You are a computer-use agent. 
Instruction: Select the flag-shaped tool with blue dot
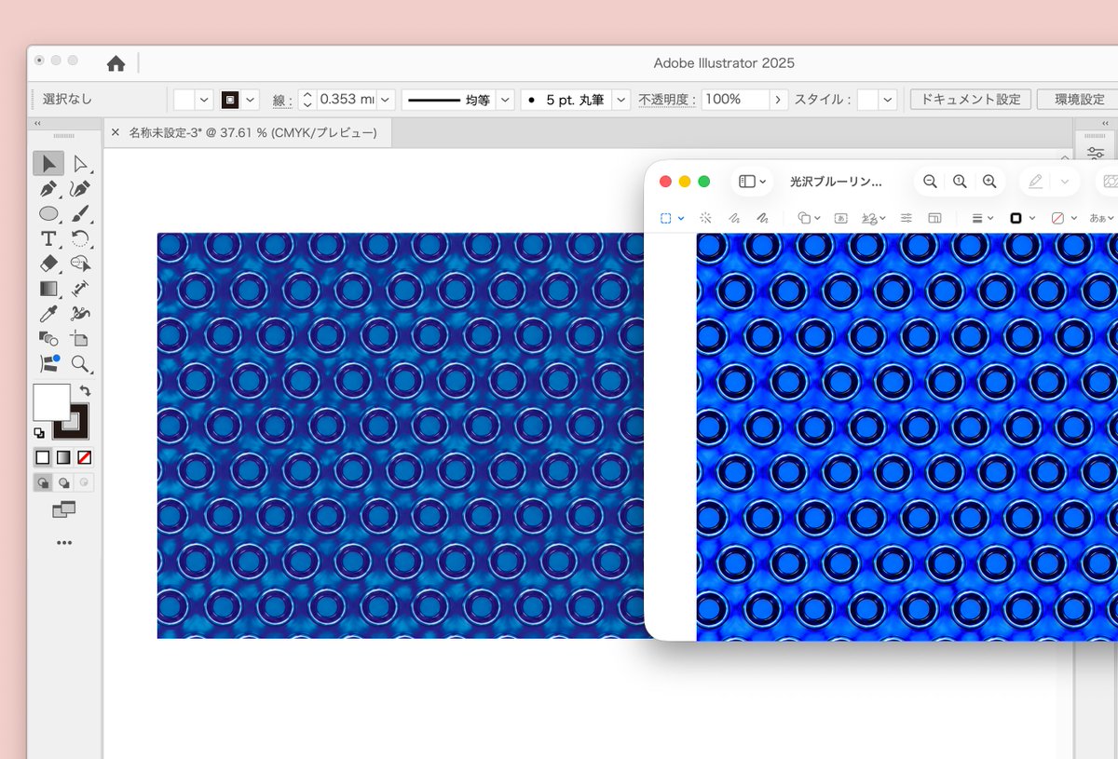(48, 364)
